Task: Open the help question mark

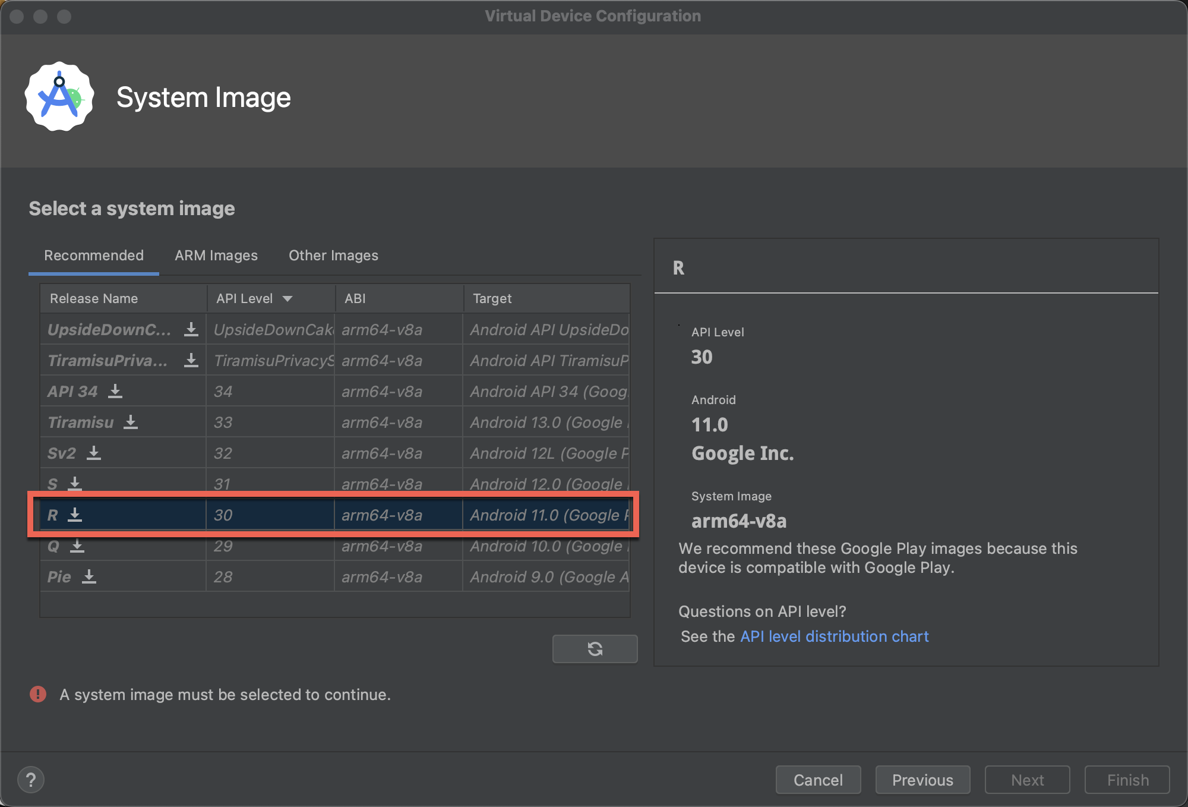Action: [31, 780]
